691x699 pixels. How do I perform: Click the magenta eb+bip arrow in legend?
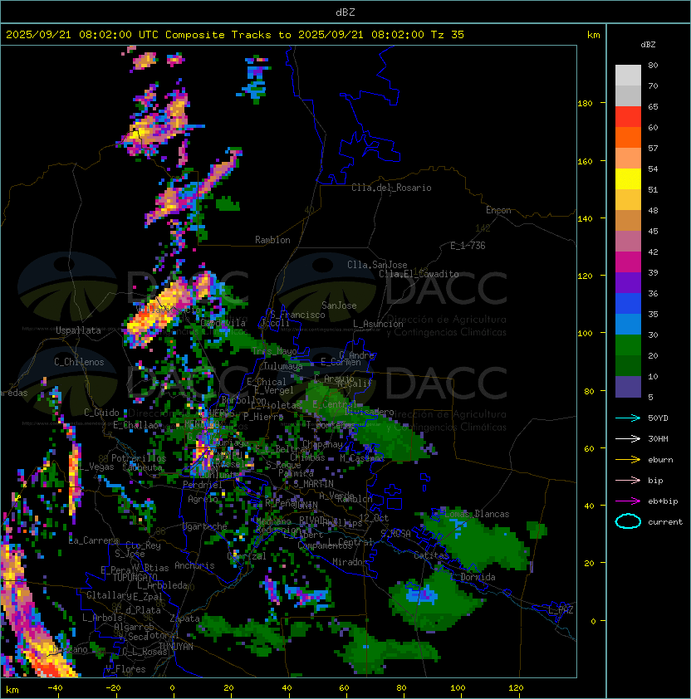click(628, 501)
